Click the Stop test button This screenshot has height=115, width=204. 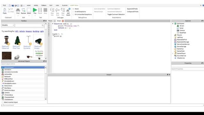(x=45, y=10)
